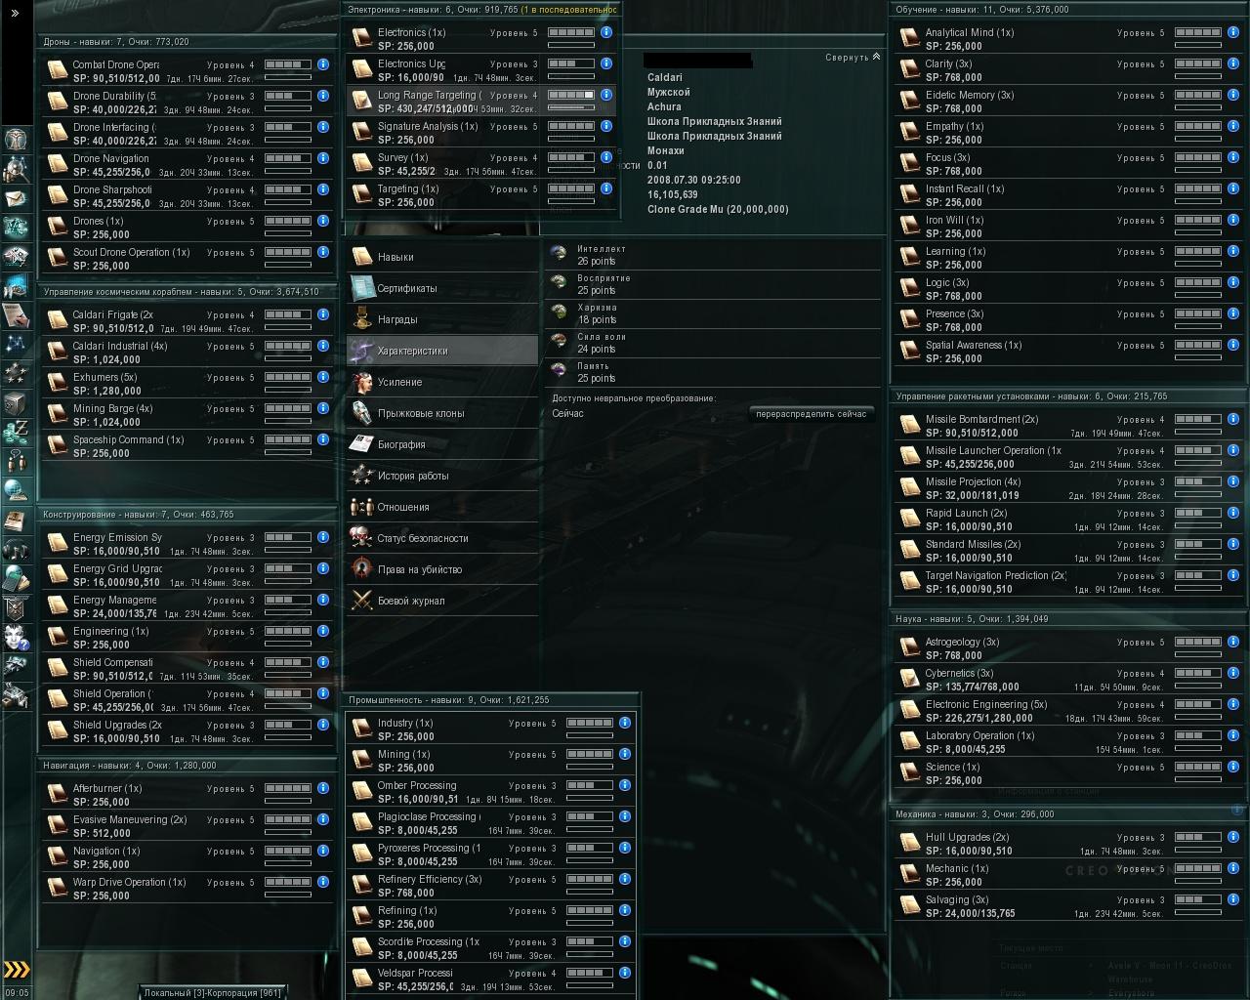Viewport: 1250px width, 1000px height.
Task: Click the yellow triple-arrow button at bottom left
Action: click(x=17, y=970)
